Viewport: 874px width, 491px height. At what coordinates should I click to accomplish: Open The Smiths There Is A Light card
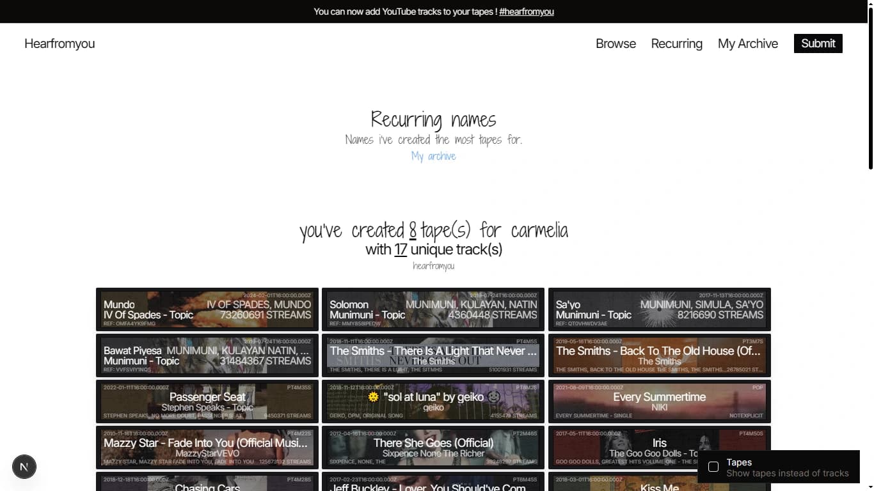[x=433, y=355]
